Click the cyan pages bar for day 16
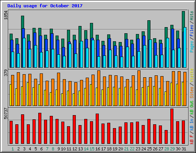Screen dimensions: 196x153 (x=99, y=62)
